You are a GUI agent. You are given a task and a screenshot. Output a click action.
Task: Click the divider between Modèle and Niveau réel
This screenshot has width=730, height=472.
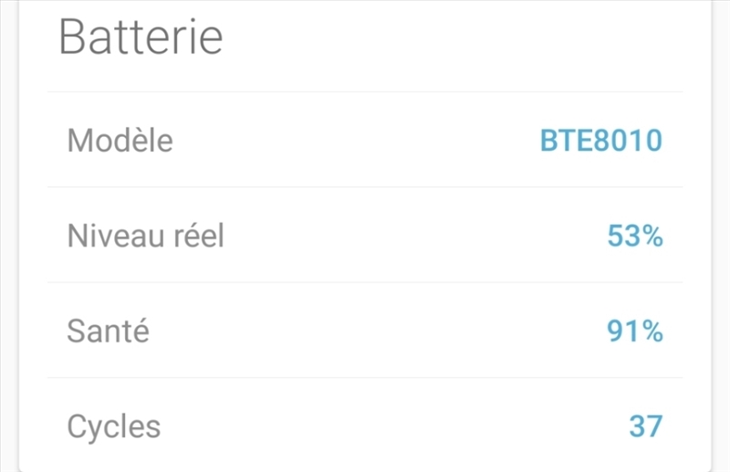click(x=365, y=187)
